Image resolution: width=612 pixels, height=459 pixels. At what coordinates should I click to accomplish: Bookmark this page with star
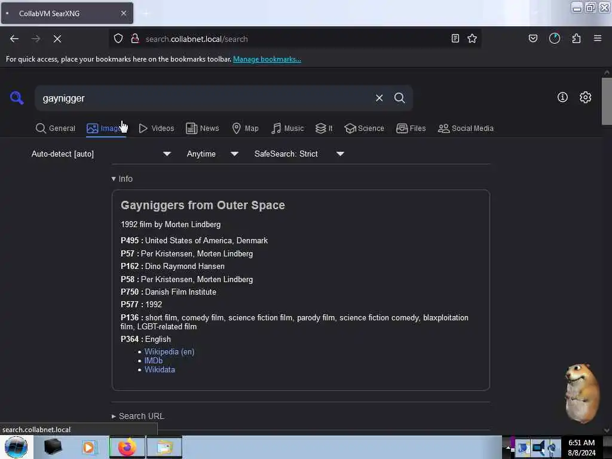472,38
